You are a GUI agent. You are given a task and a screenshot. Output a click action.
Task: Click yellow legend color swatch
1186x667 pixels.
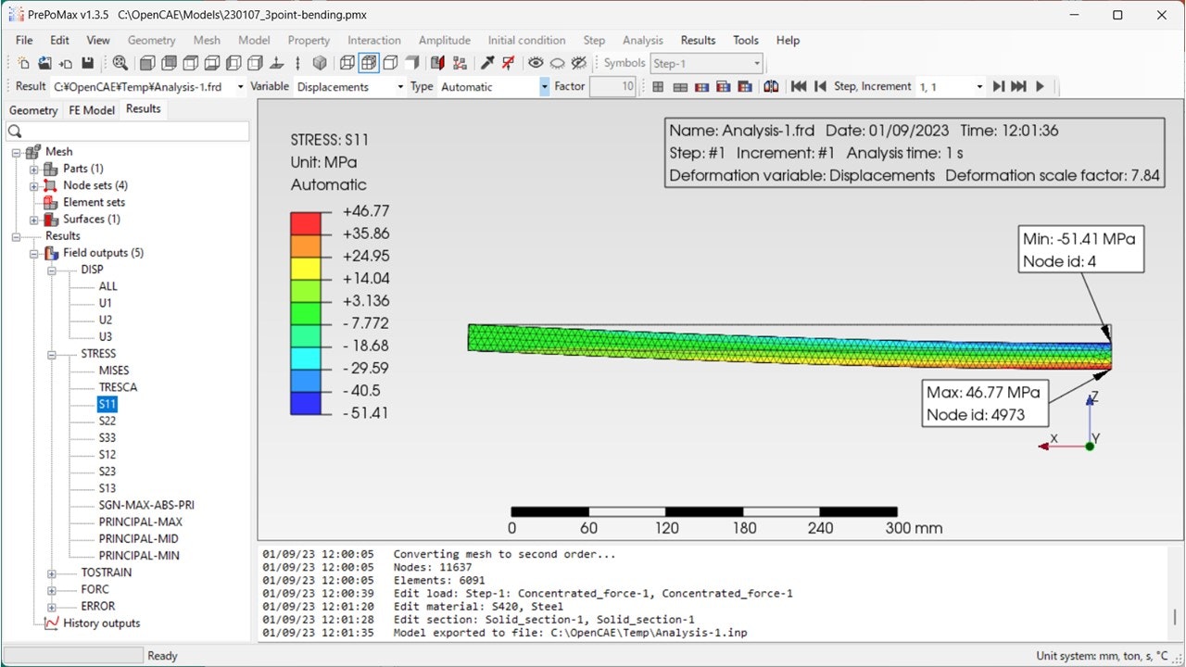coord(306,267)
